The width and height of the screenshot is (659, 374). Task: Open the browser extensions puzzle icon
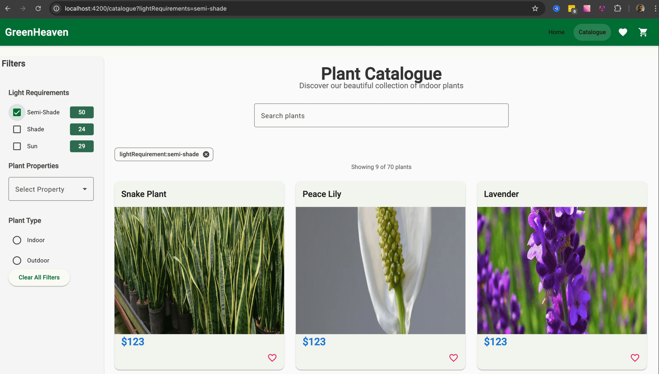617,9
